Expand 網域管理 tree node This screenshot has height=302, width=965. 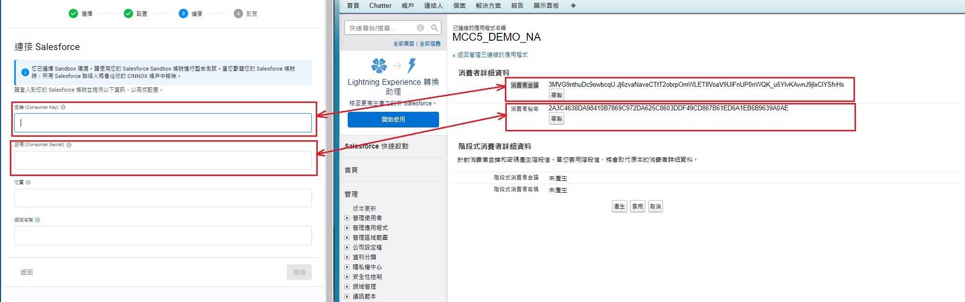(347, 287)
